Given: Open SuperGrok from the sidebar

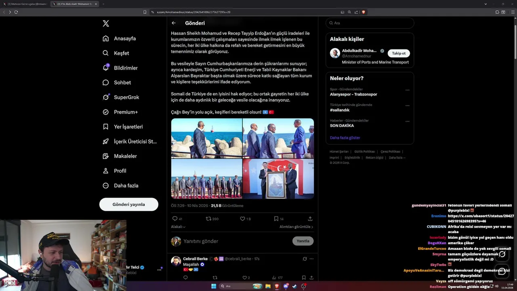Looking at the screenshot, I should pos(121,97).
